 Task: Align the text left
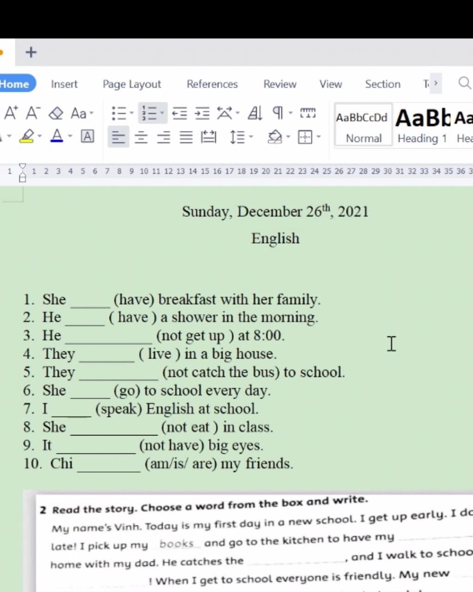coord(118,137)
